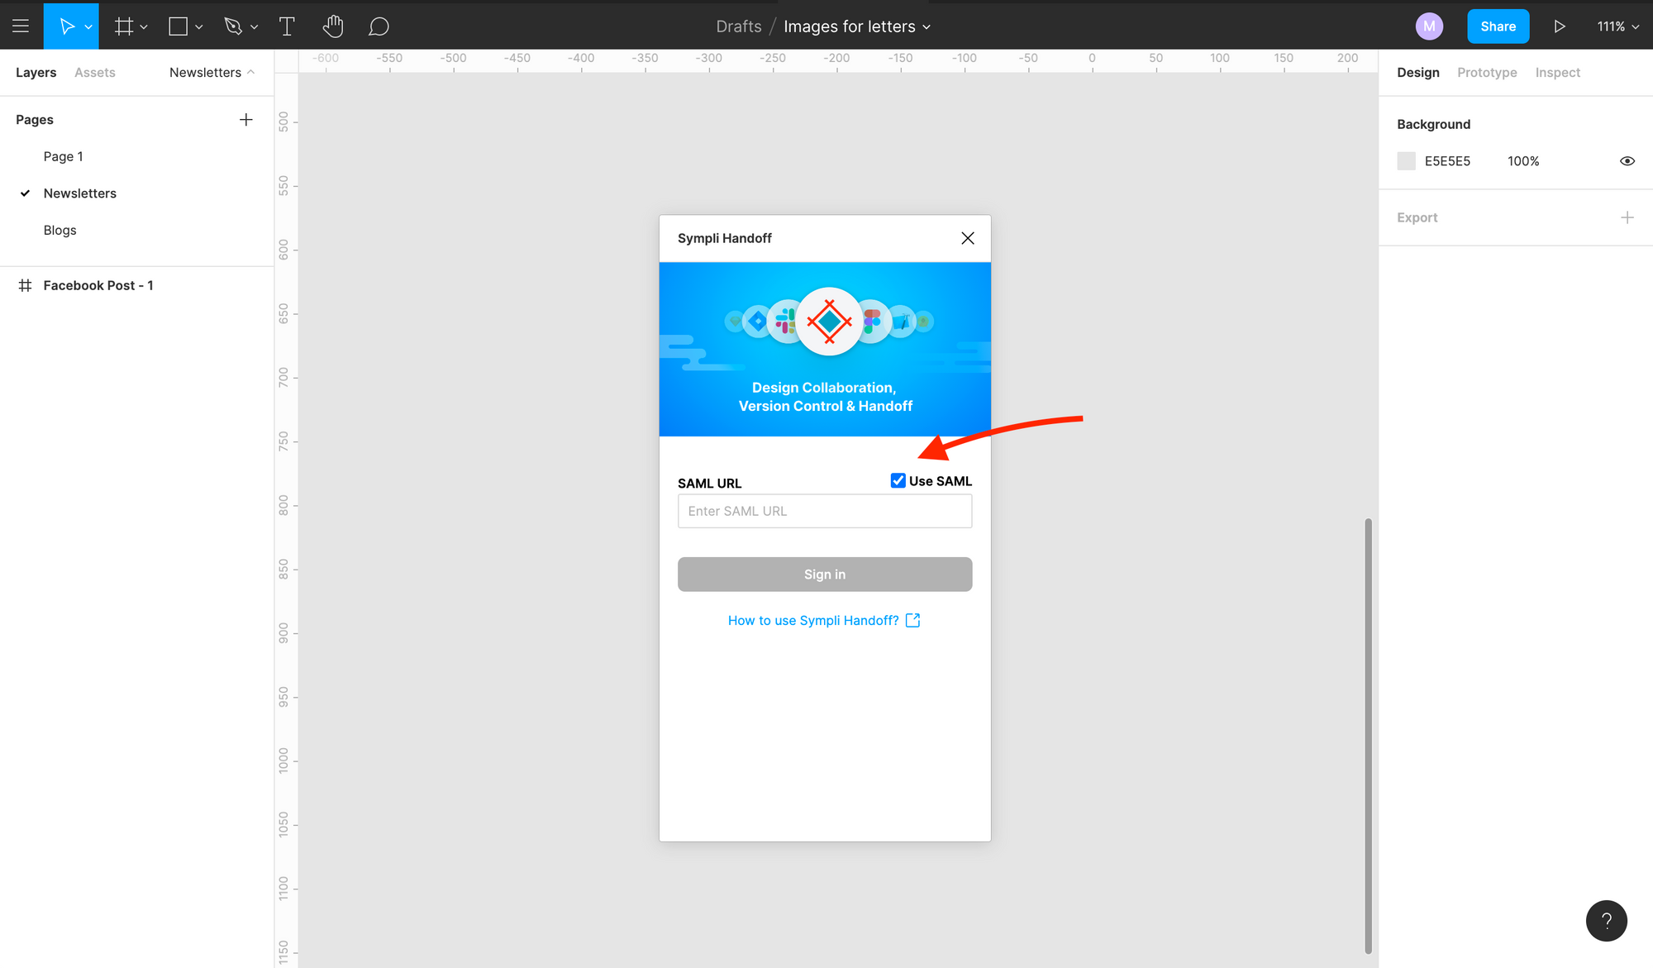Viewport: 1653px width, 968px height.
Task: Open the How to use Sympli Handoff link
Action: 813,620
